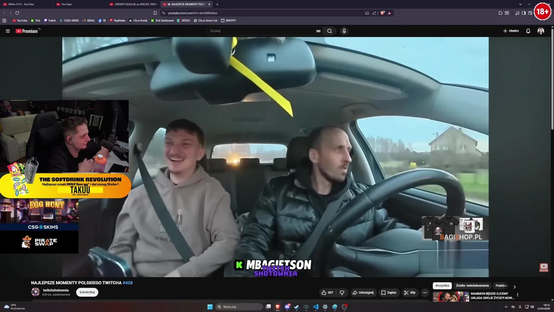Image resolution: width=554 pixels, height=312 pixels.
Task: Bookmark this page icon in address bar
Action: (155, 13)
